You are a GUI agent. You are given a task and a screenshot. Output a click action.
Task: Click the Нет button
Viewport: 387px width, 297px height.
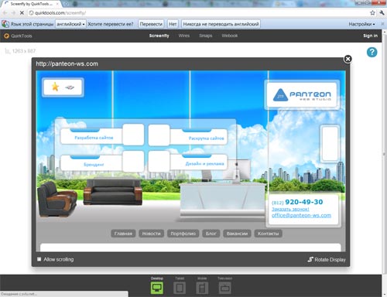(173, 24)
